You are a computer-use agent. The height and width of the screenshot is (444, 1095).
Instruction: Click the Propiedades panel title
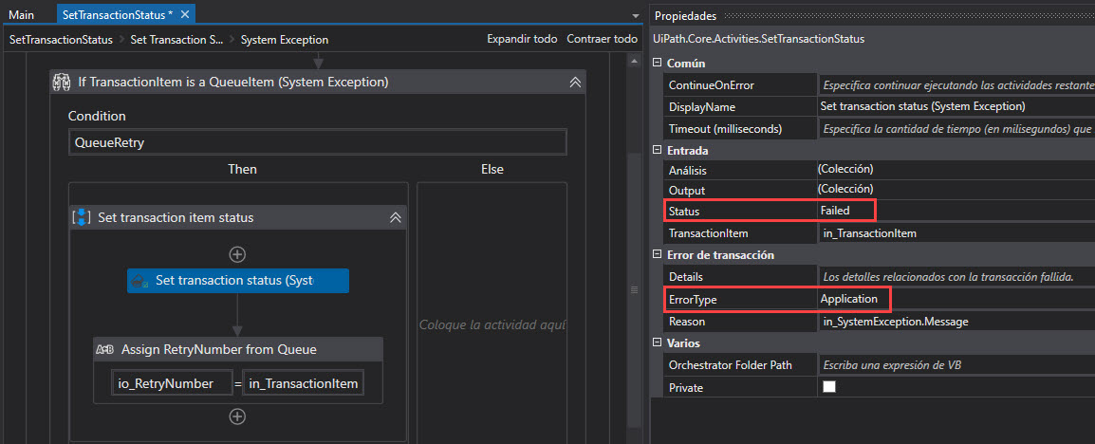click(x=686, y=15)
